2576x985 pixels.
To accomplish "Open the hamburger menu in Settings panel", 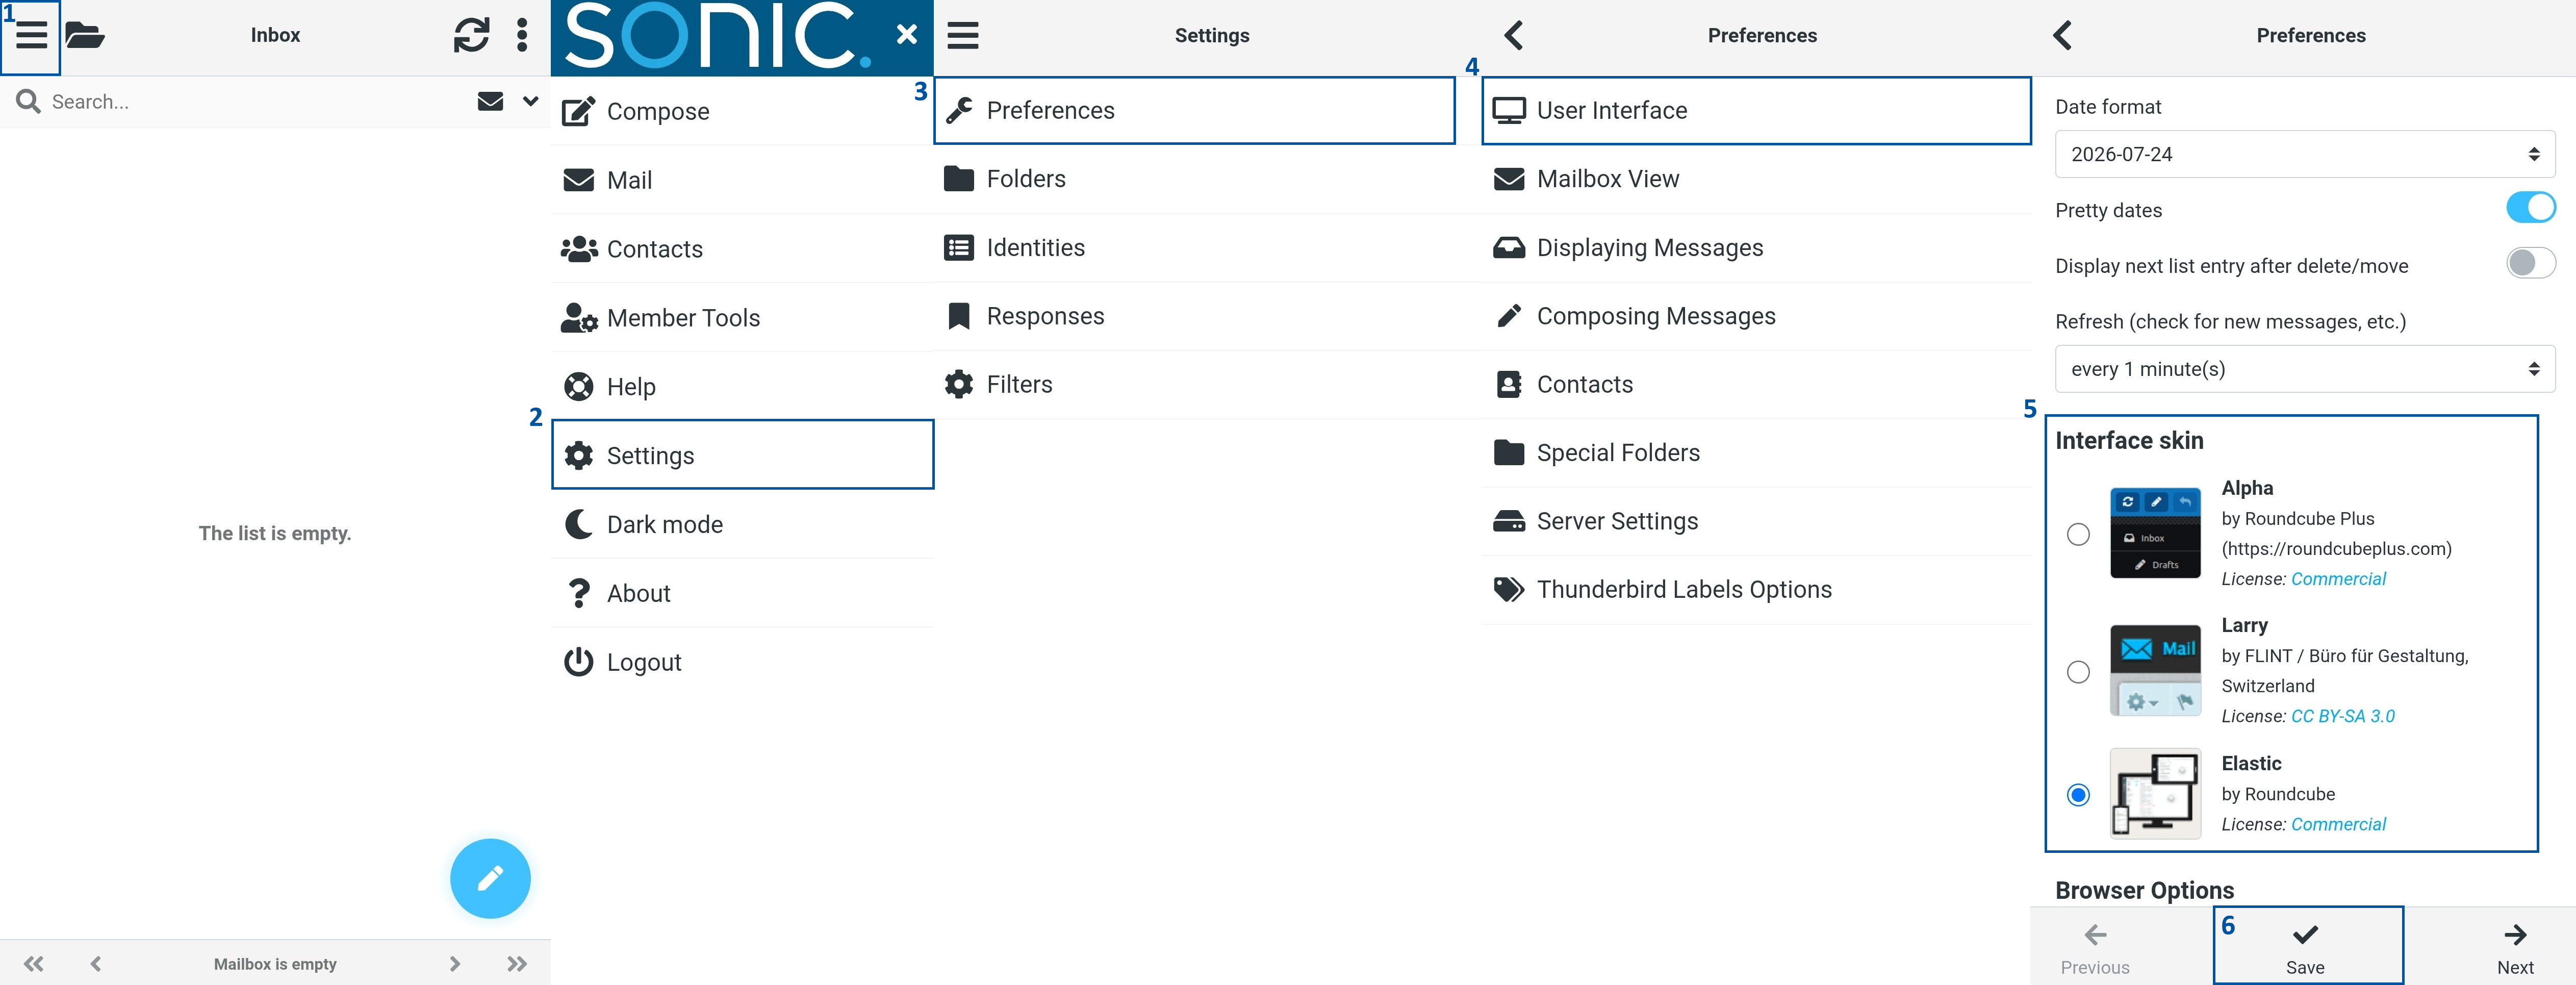I will pyautogui.click(x=963, y=36).
